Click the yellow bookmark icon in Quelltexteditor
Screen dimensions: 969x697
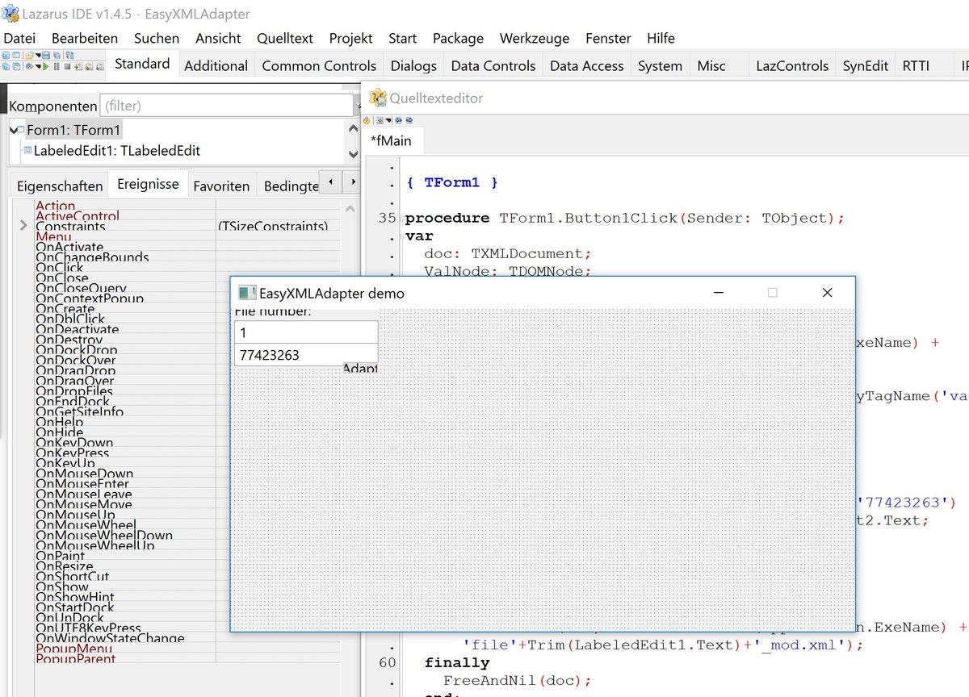pos(367,120)
